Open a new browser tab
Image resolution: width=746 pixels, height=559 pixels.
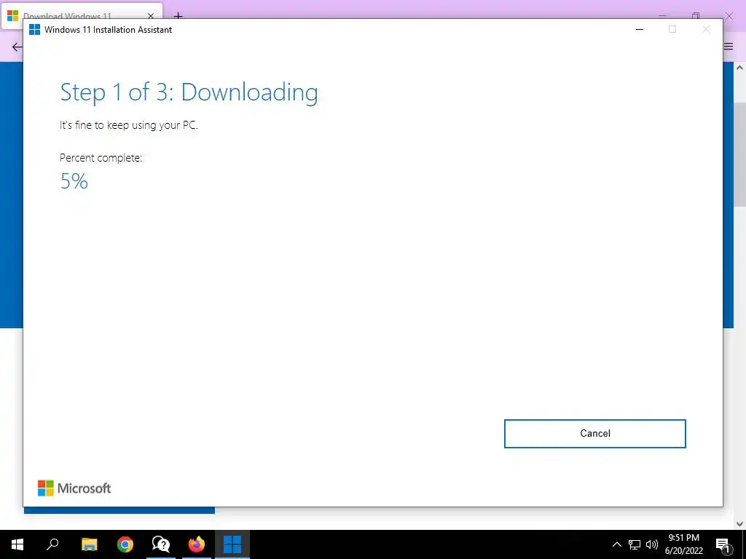coord(178,16)
